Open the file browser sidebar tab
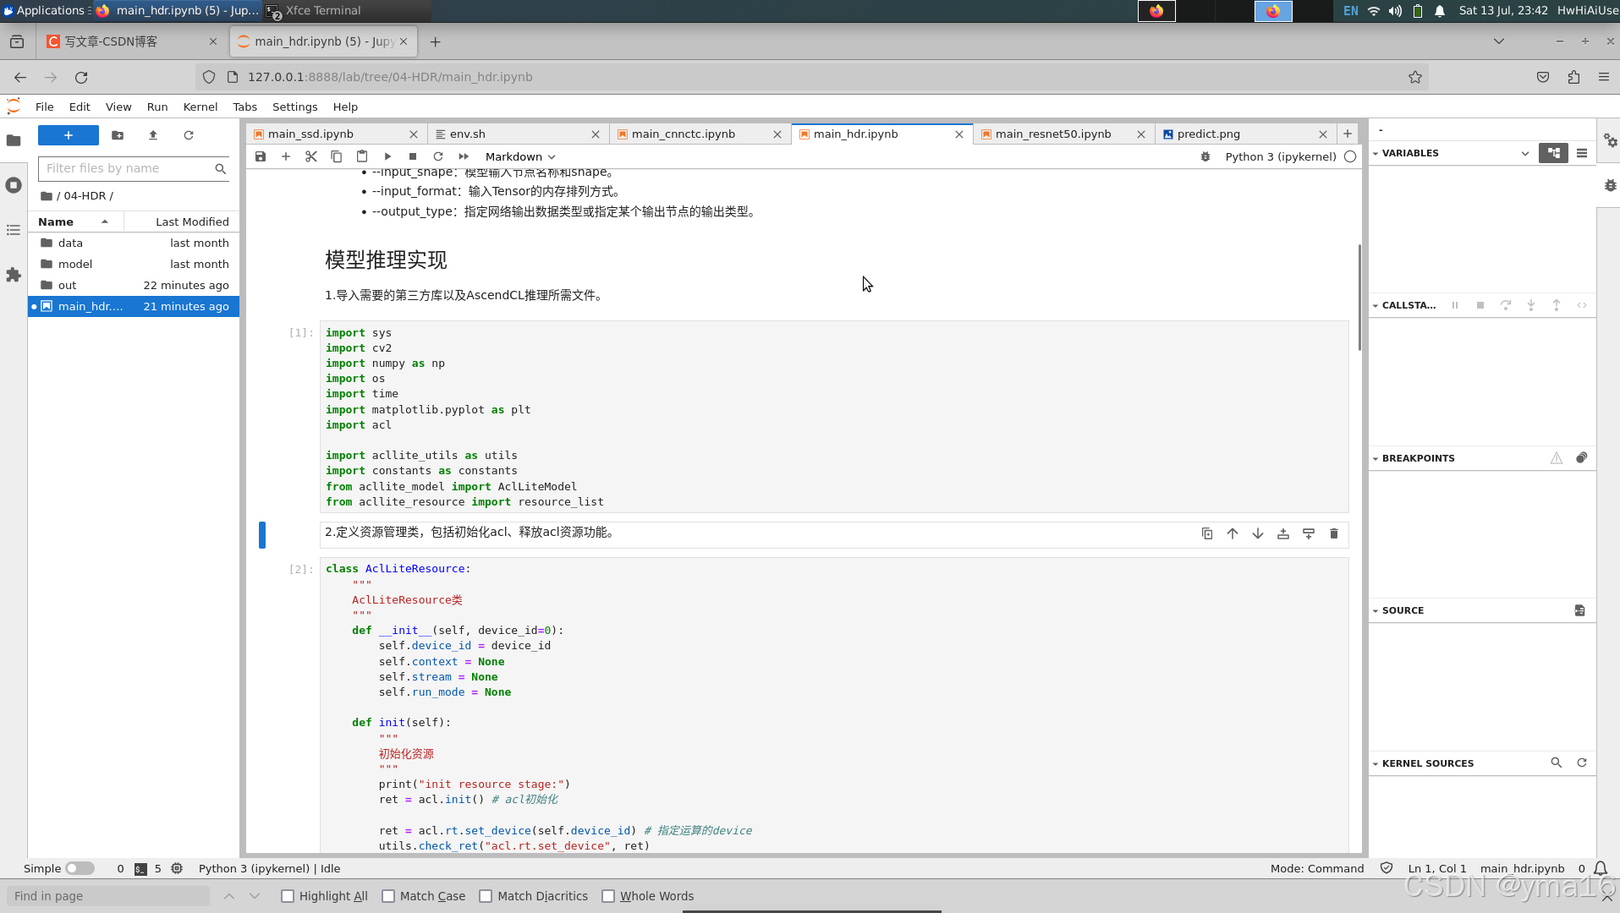 [14, 140]
